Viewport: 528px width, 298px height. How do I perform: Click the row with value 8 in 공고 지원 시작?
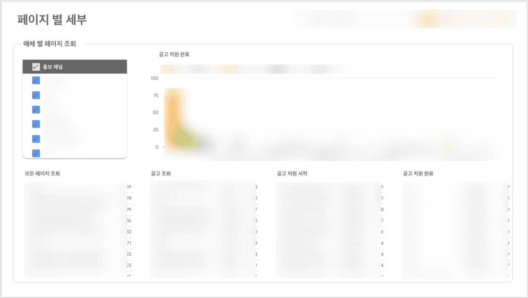click(x=329, y=210)
